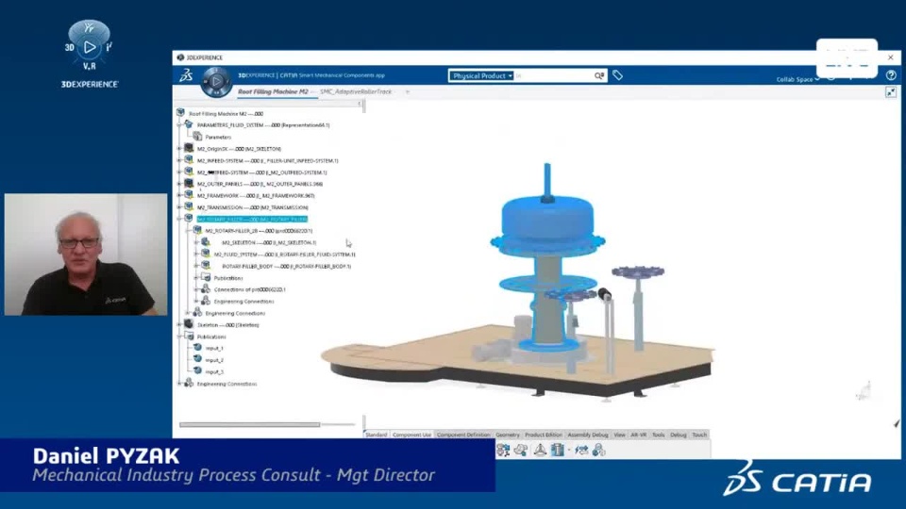Click the speaker webcam thumbnail
Viewport: 906px width, 509px height.
[86, 254]
